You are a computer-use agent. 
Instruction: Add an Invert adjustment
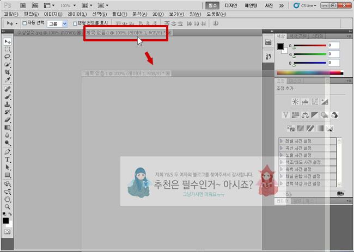point(291,128)
